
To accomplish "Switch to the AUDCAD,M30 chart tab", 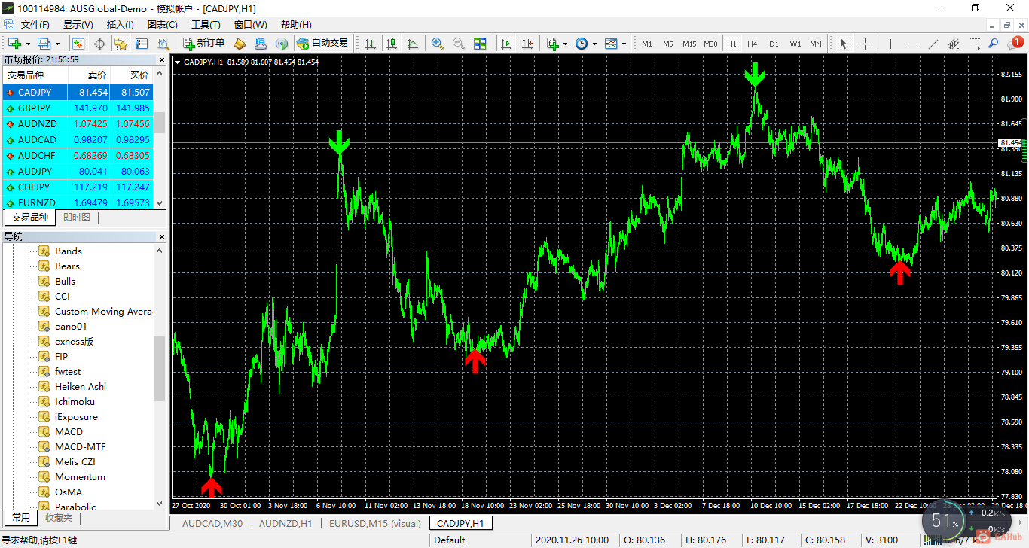I will coord(212,524).
